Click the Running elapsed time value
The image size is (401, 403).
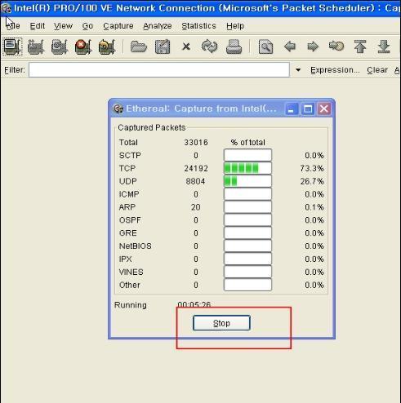194,304
